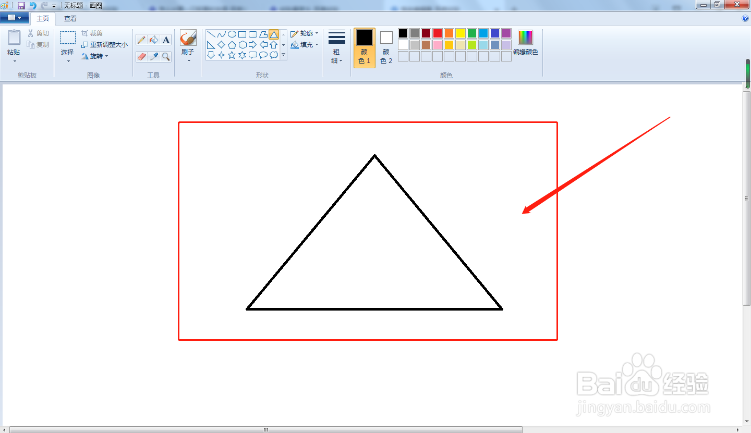
Task: Choose the Cloud callout shape
Action: click(x=274, y=55)
